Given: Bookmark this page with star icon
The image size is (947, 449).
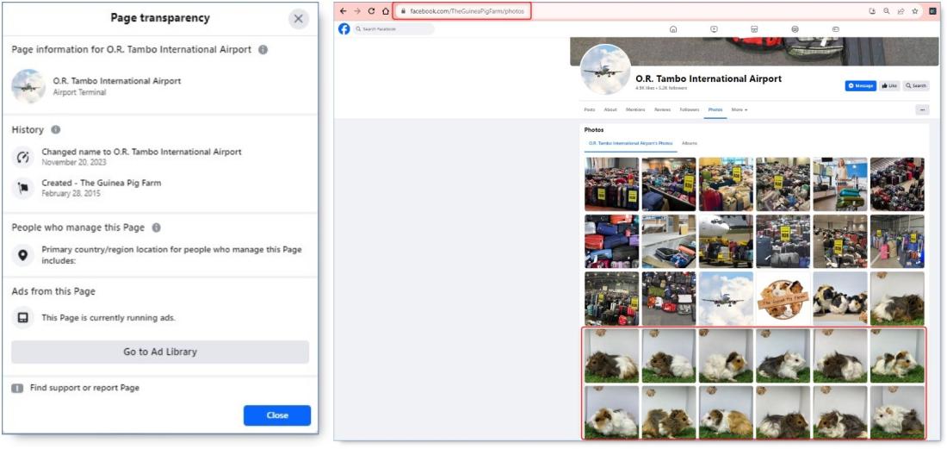Looking at the screenshot, I should click(915, 11).
